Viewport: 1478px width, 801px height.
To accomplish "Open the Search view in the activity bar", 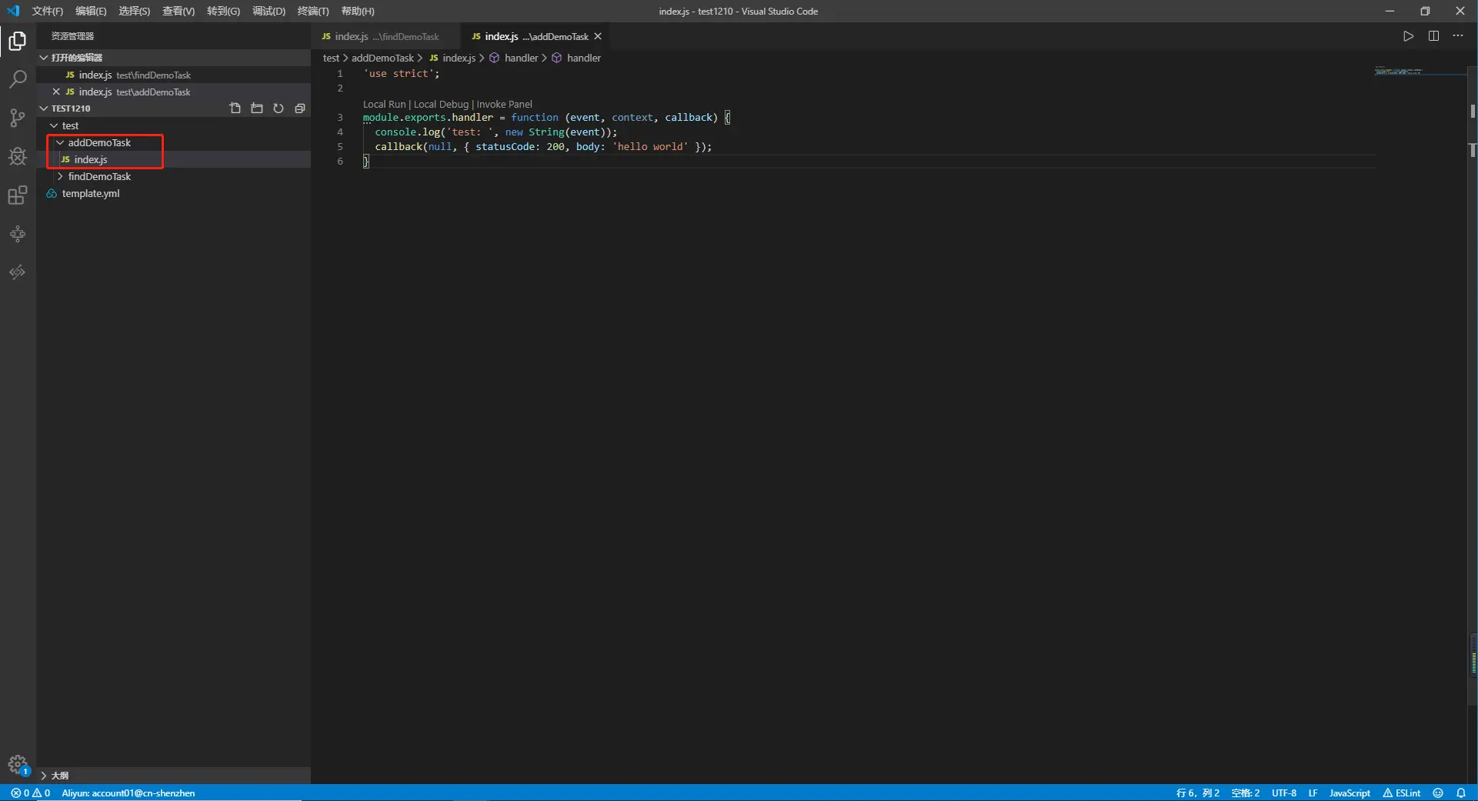I will (17, 79).
